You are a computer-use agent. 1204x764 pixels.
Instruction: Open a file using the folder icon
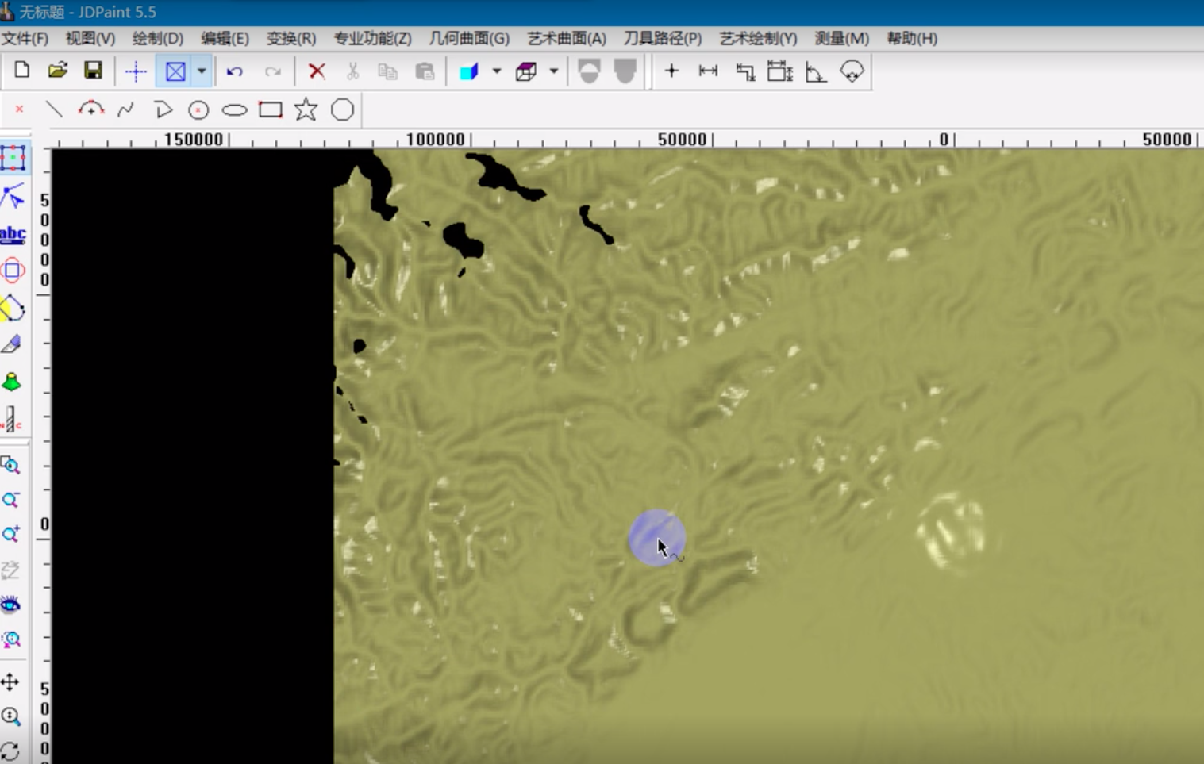tap(57, 71)
